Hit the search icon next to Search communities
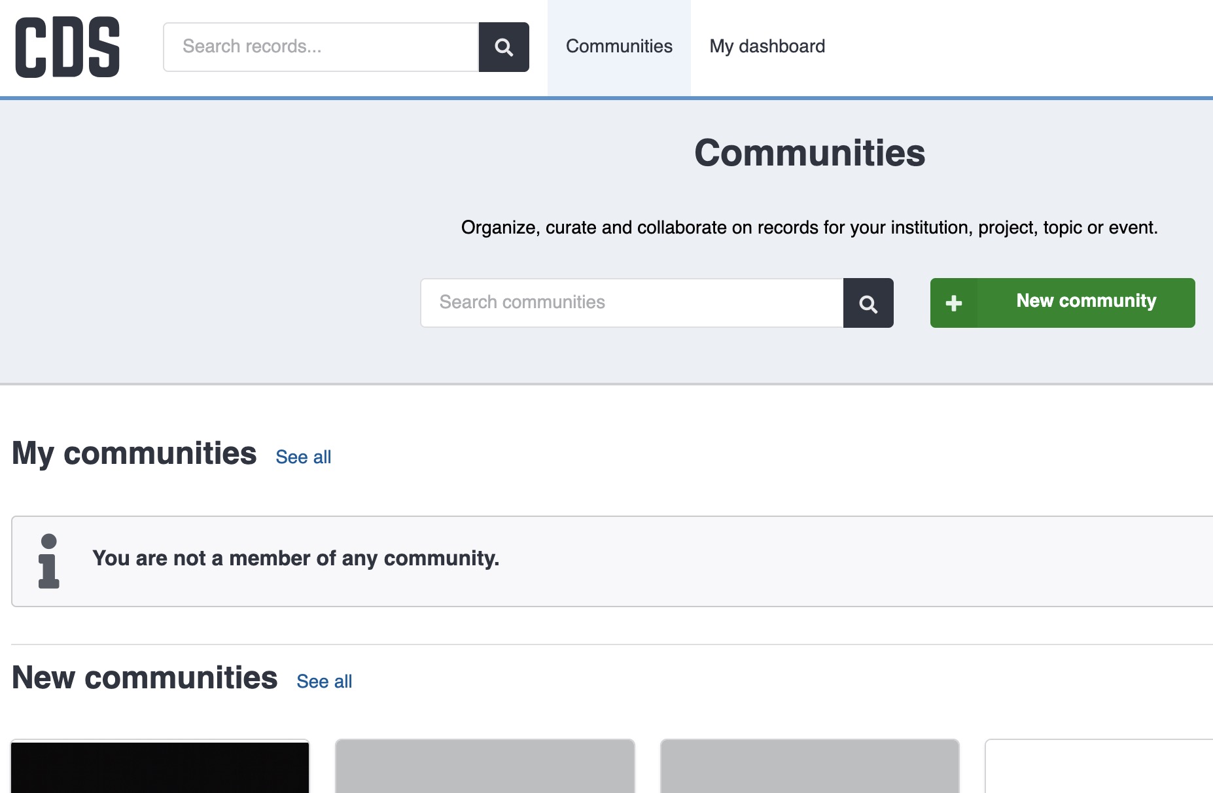This screenshot has height=793, width=1213. pyautogui.click(x=868, y=304)
